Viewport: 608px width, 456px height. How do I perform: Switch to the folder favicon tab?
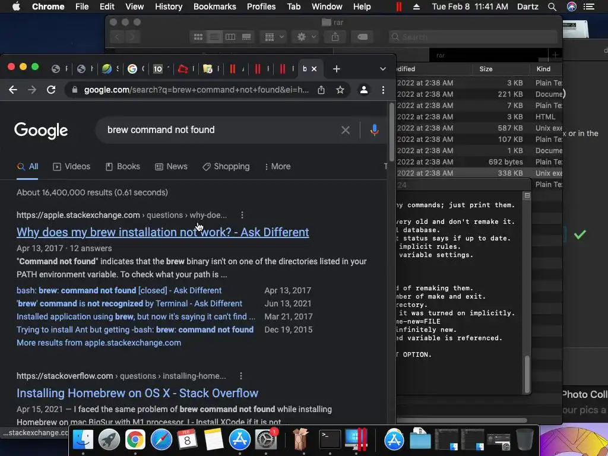point(208,69)
